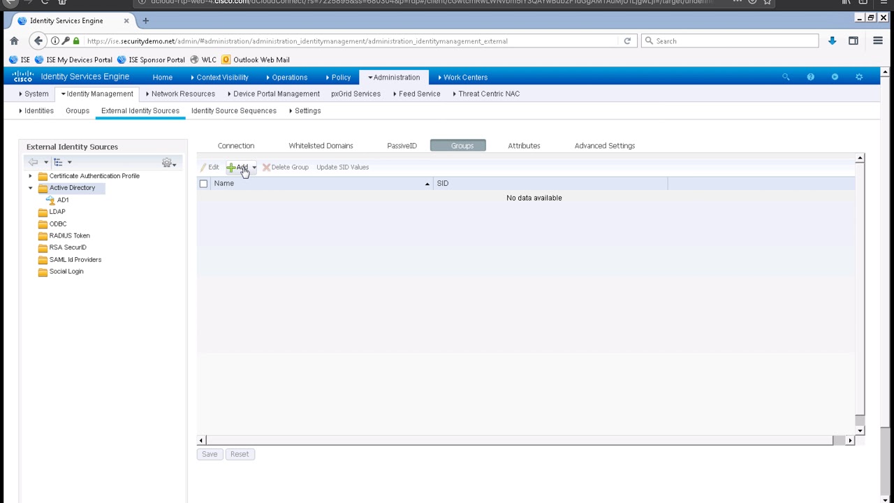Sort the table by the Name column arrow
Screen dimensions: 894x503
coord(427,184)
